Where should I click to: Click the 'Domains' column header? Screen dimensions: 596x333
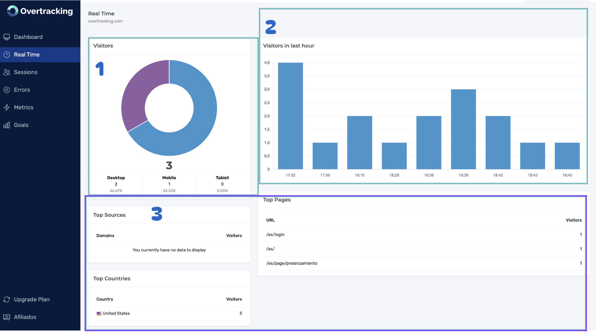coord(105,236)
